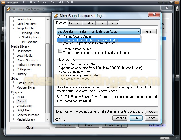Click the Uninstall plug-in button
The height and width of the screenshot is (140, 181).
[114, 126]
